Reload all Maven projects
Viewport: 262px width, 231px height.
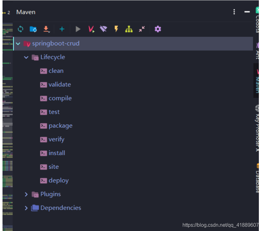[20, 29]
